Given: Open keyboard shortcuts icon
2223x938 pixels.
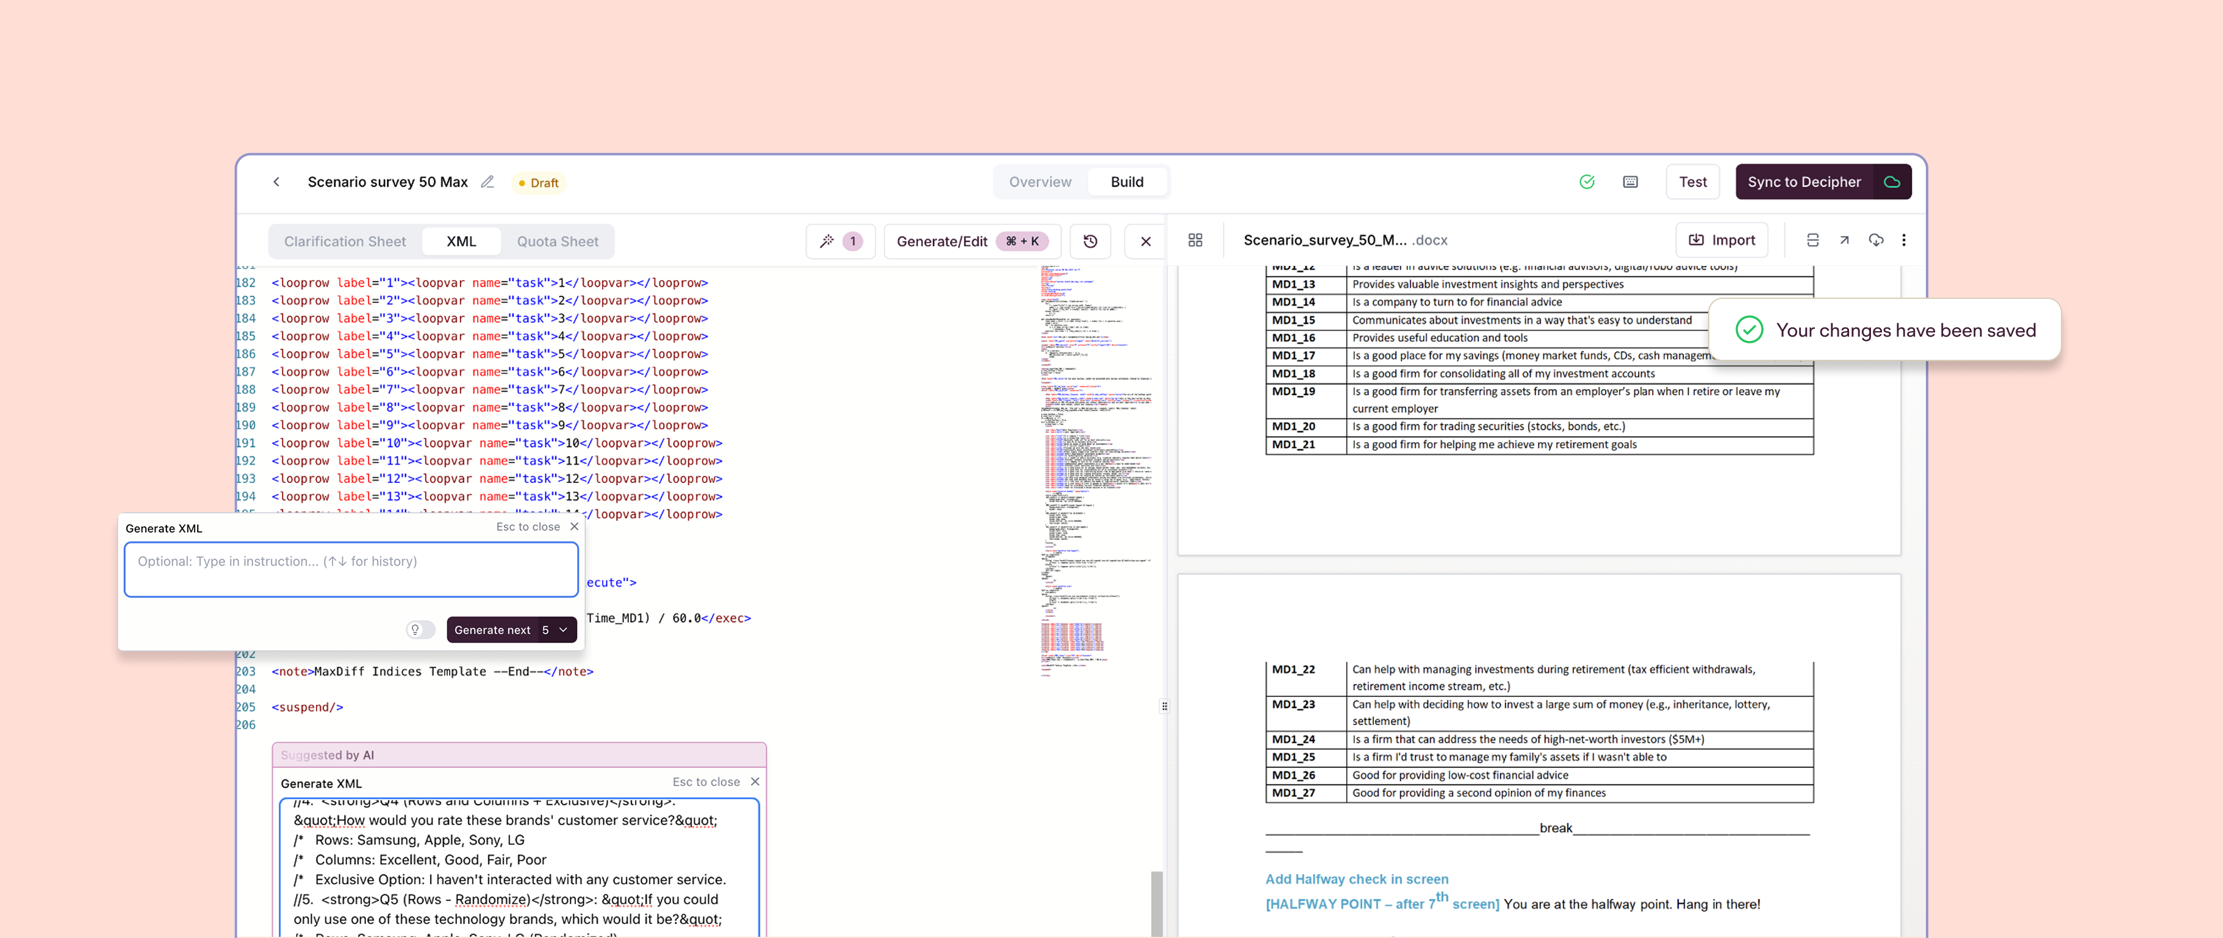Looking at the screenshot, I should click(x=1629, y=182).
